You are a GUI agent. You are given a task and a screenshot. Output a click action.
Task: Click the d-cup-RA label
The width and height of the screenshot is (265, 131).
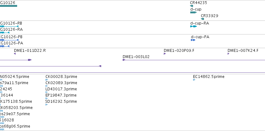[x=200, y=23]
